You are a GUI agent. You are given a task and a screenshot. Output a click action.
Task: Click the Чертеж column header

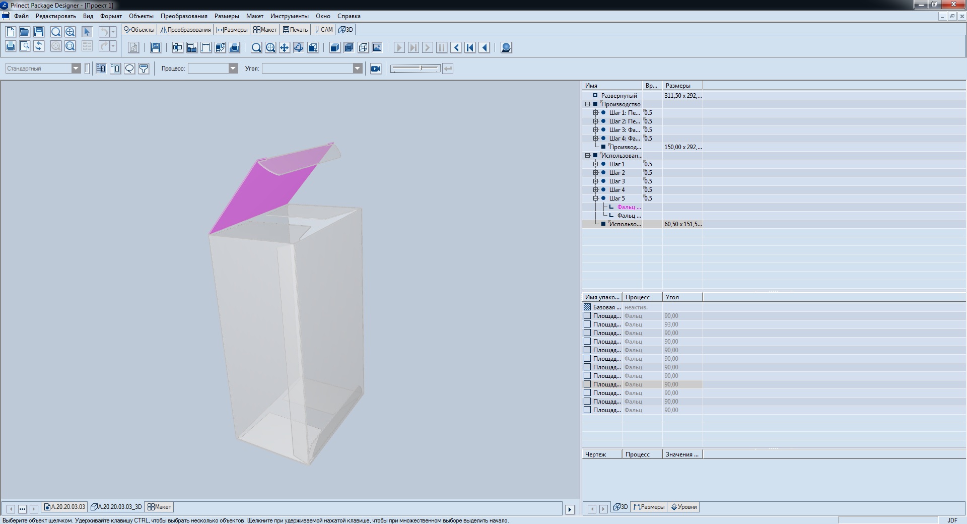602,454
